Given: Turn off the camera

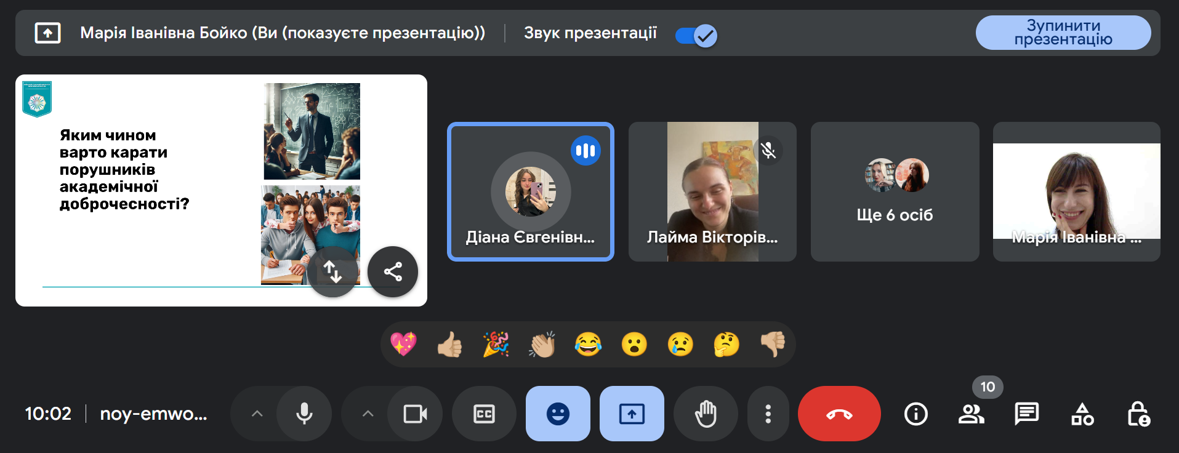Looking at the screenshot, I should pyautogui.click(x=415, y=414).
